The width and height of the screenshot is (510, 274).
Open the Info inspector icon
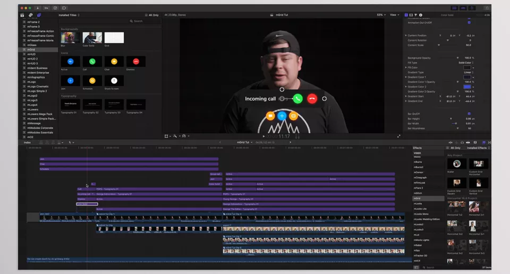[421, 15]
